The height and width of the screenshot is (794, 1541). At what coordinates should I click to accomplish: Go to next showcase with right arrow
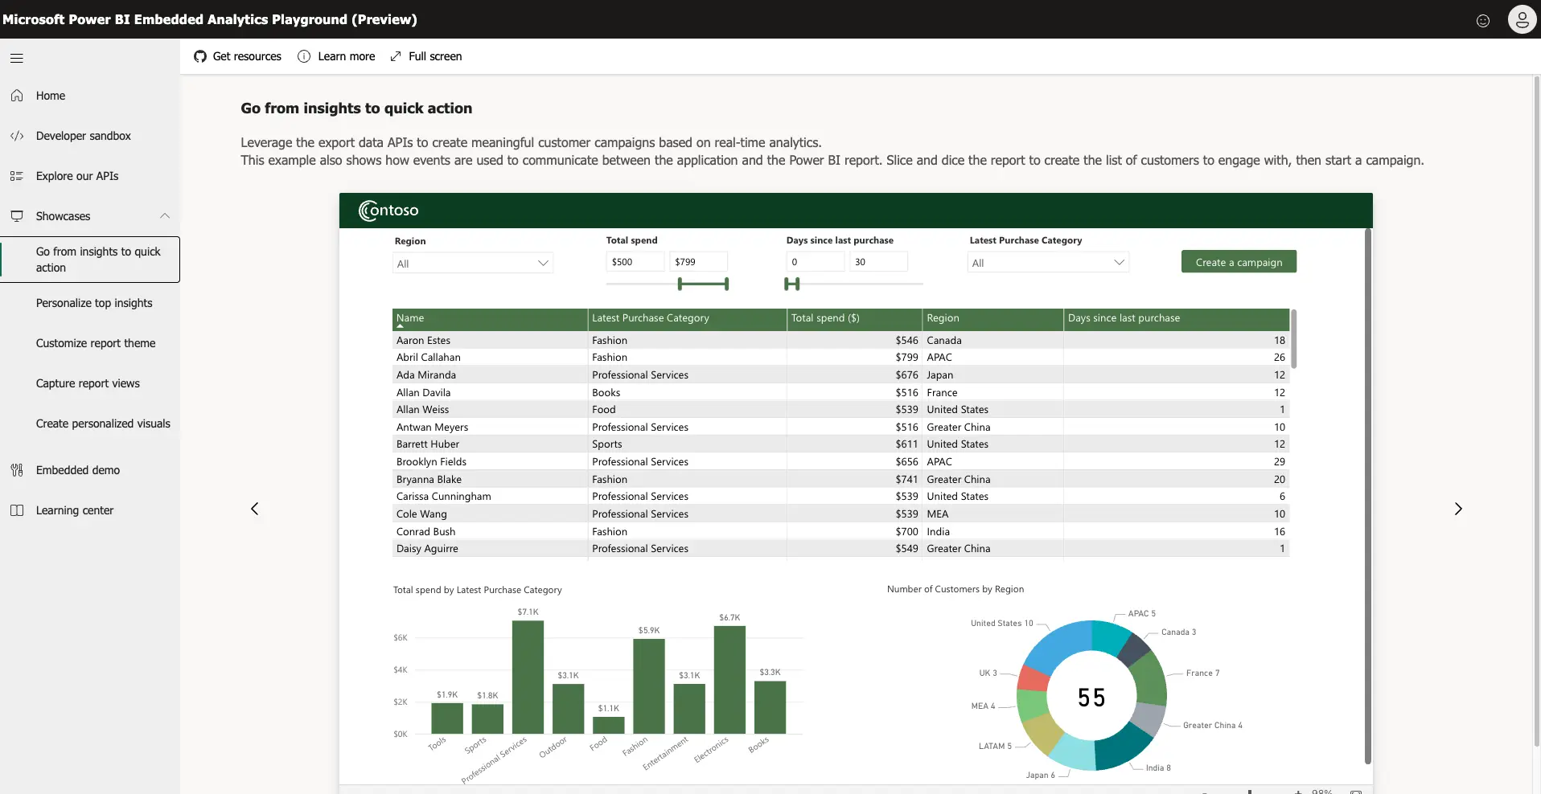(x=1458, y=509)
